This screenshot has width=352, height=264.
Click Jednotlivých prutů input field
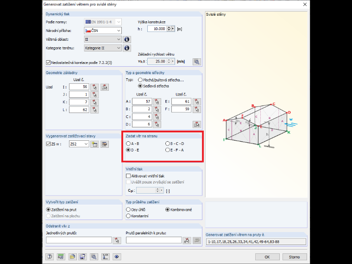[x=79, y=240]
